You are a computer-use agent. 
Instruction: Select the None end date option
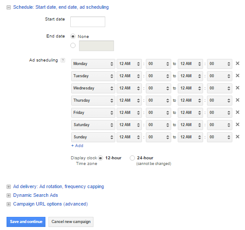pyautogui.click(x=73, y=36)
